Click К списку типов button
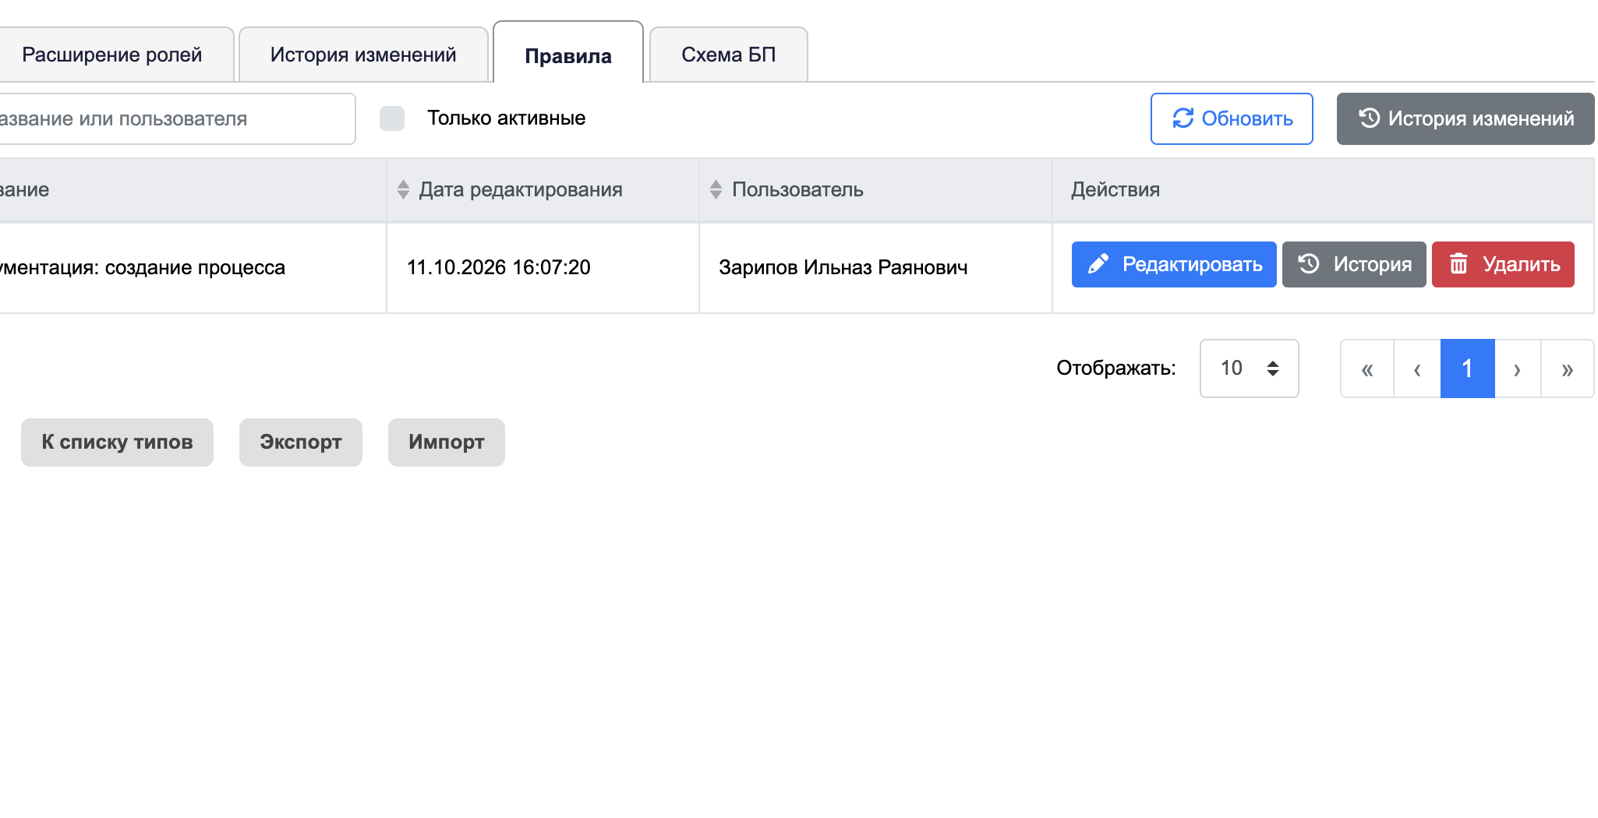This screenshot has height=818, width=1598. click(117, 442)
